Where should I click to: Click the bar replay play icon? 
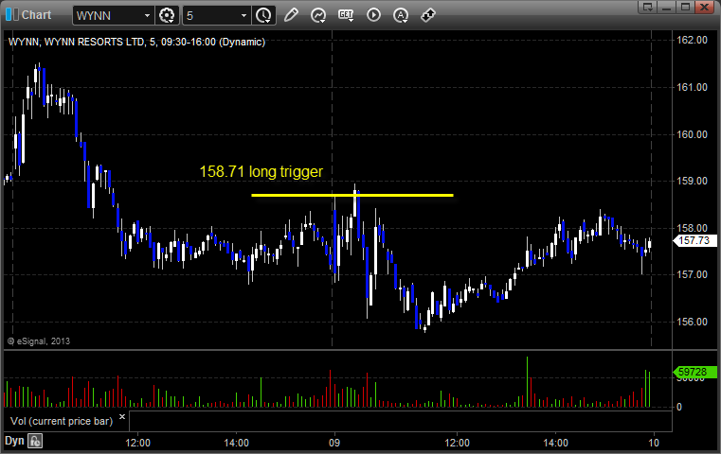pos(373,15)
